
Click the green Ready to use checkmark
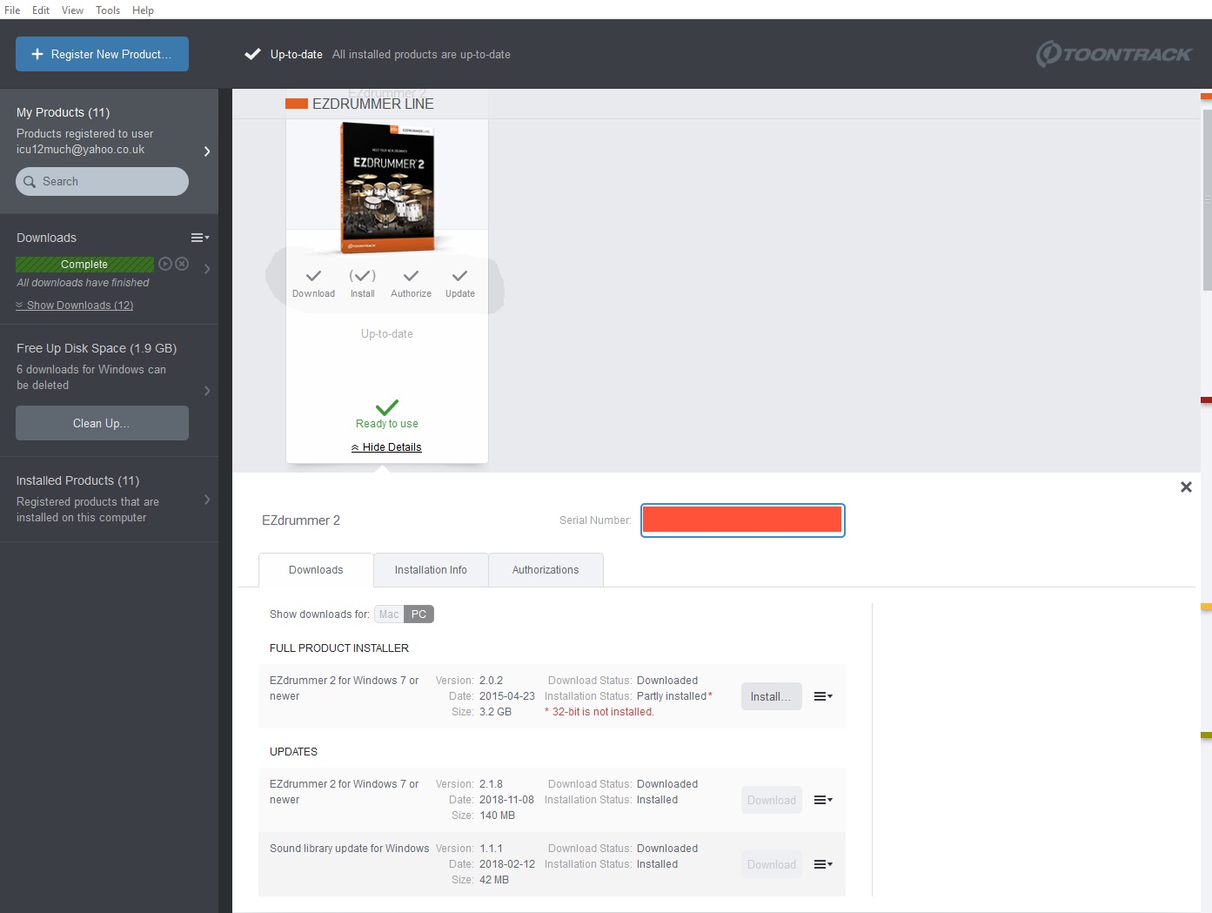pyautogui.click(x=387, y=406)
